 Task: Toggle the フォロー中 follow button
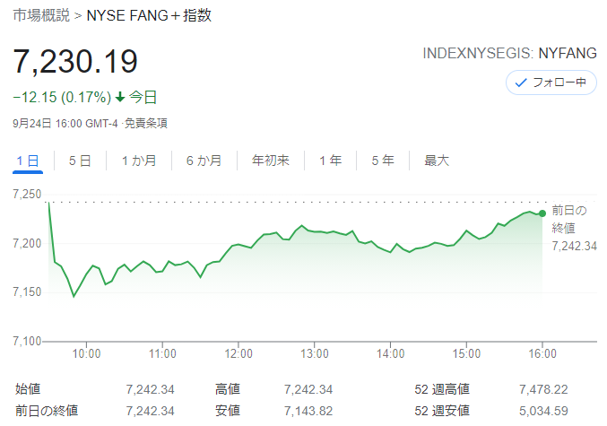(x=551, y=83)
